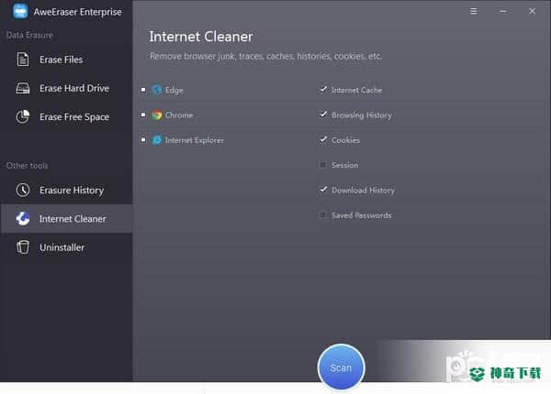Click the Saved Passwords label
The image size is (551, 394).
(x=361, y=215)
